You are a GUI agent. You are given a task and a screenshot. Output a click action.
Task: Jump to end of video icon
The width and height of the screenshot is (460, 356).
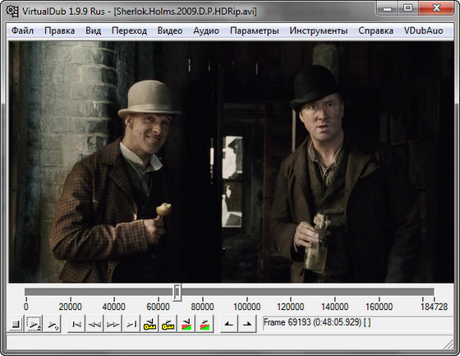coord(131,324)
